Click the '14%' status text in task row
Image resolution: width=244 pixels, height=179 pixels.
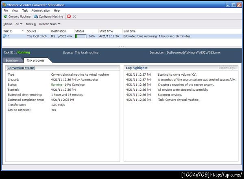pos(91,36)
